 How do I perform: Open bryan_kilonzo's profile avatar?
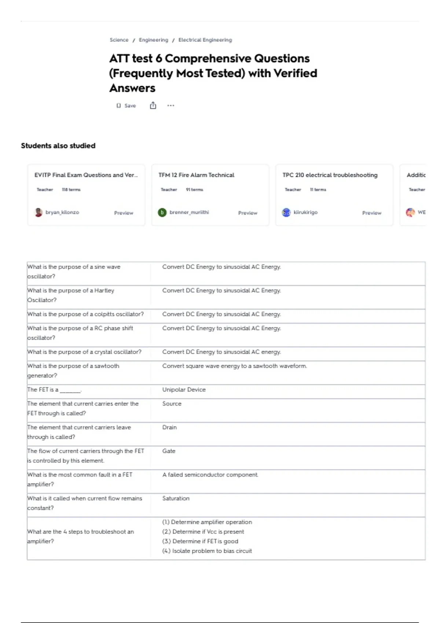(38, 212)
